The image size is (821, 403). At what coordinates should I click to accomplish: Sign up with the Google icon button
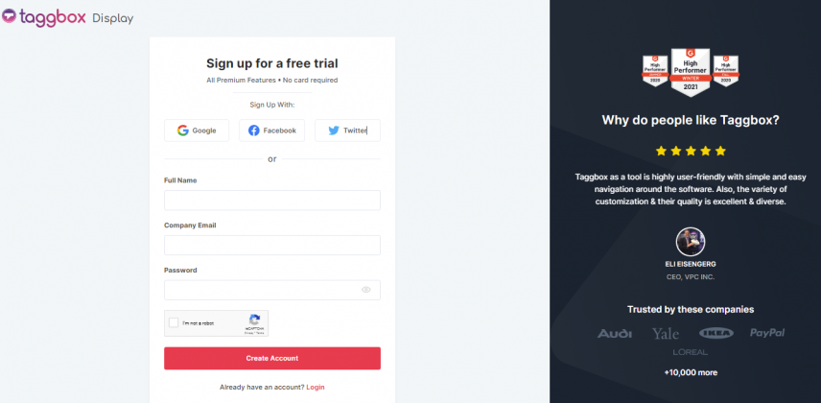coord(197,130)
